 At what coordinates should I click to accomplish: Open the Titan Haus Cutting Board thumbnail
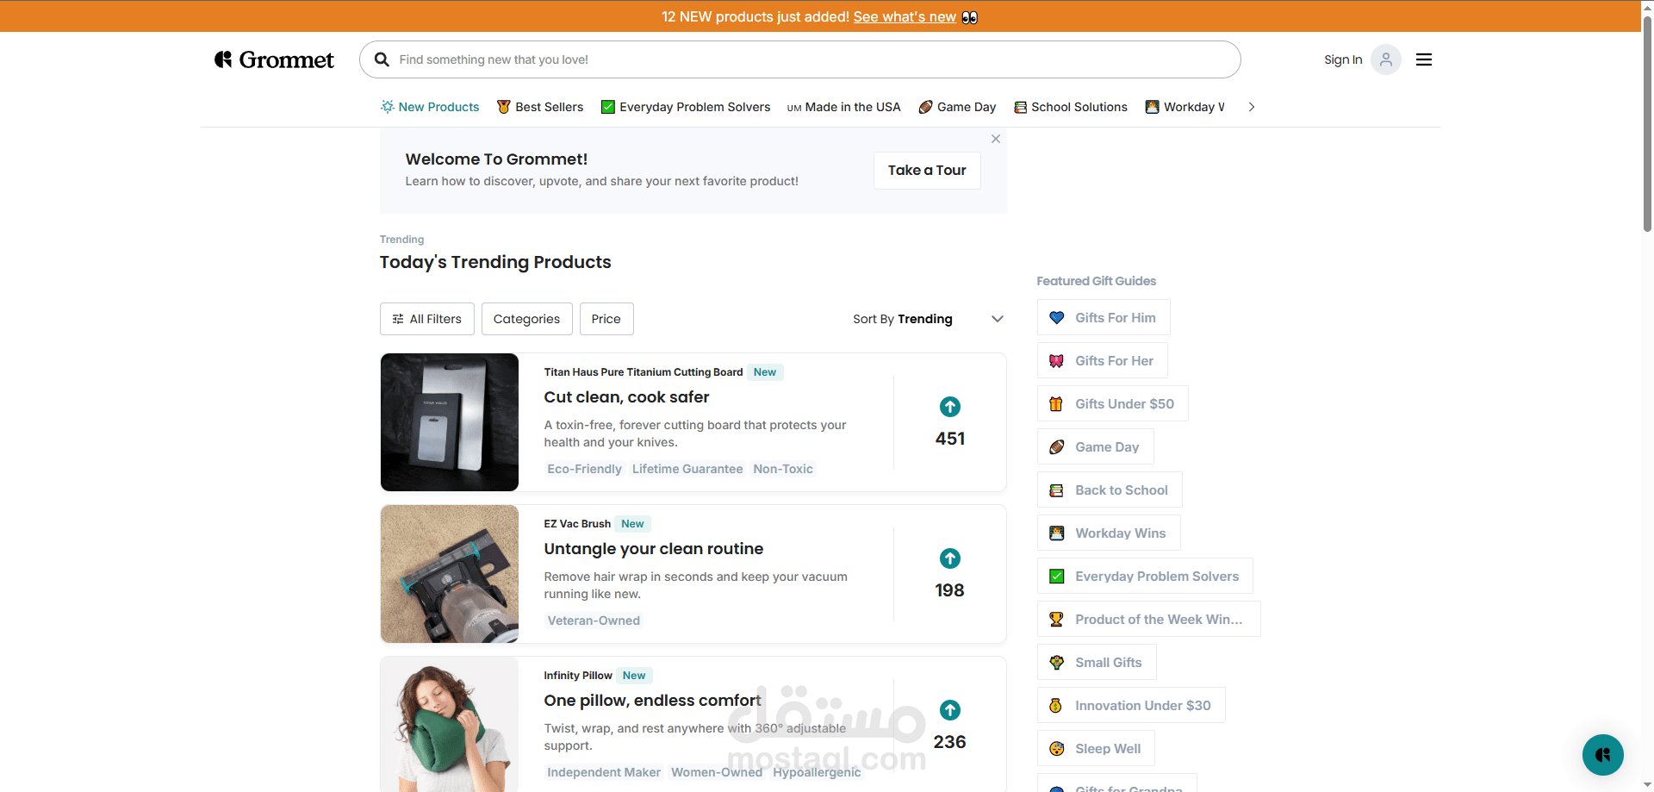(x=450, y=422)
